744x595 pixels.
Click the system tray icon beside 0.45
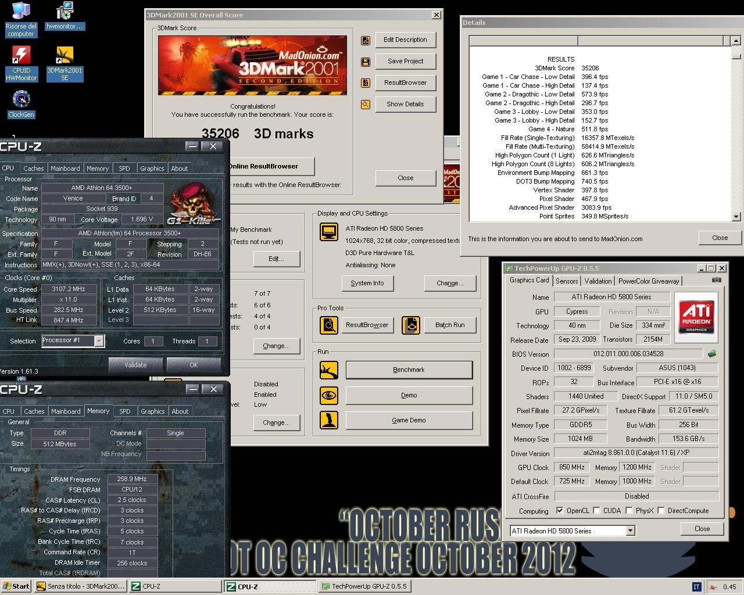[713, 587]
